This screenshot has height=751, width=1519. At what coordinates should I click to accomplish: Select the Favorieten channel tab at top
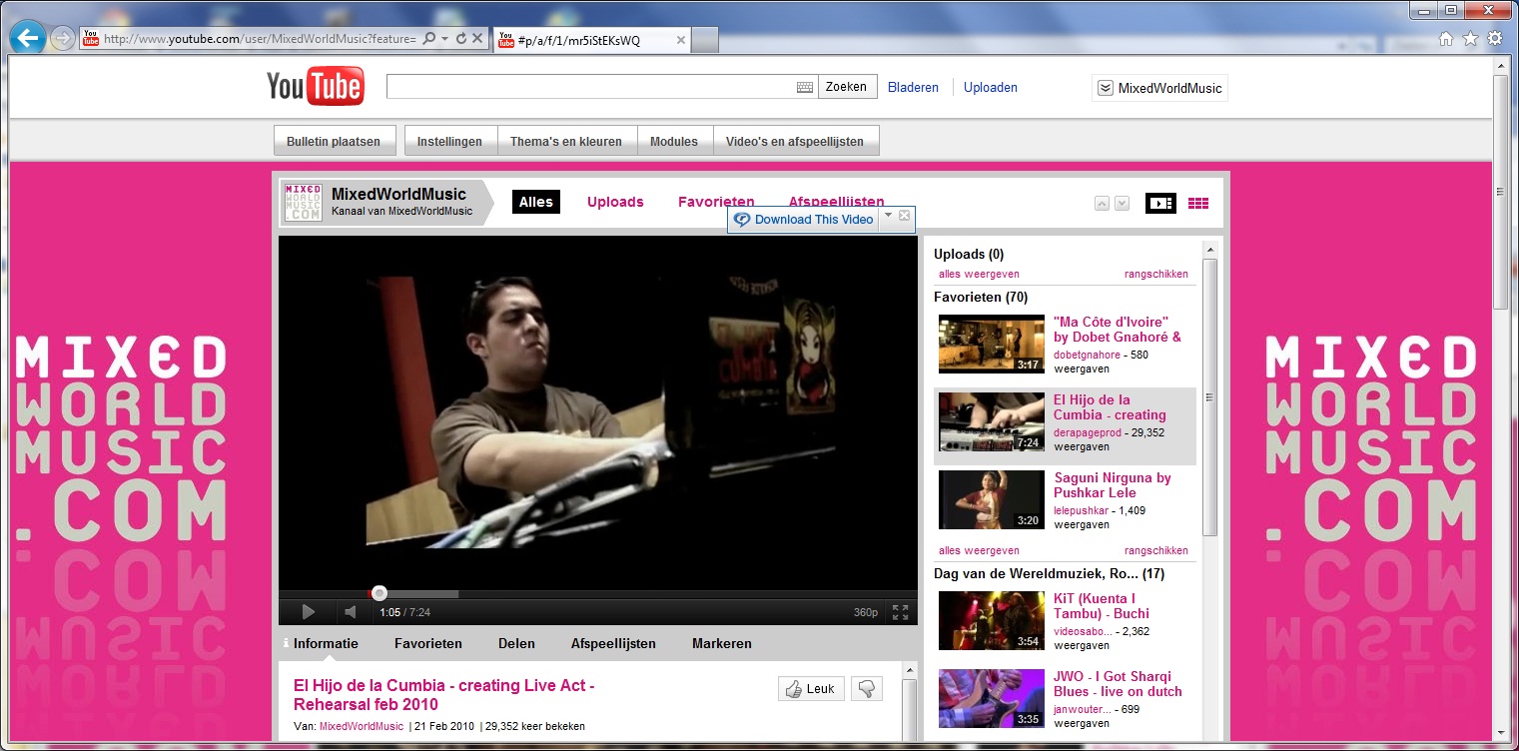tap(716, 202)
